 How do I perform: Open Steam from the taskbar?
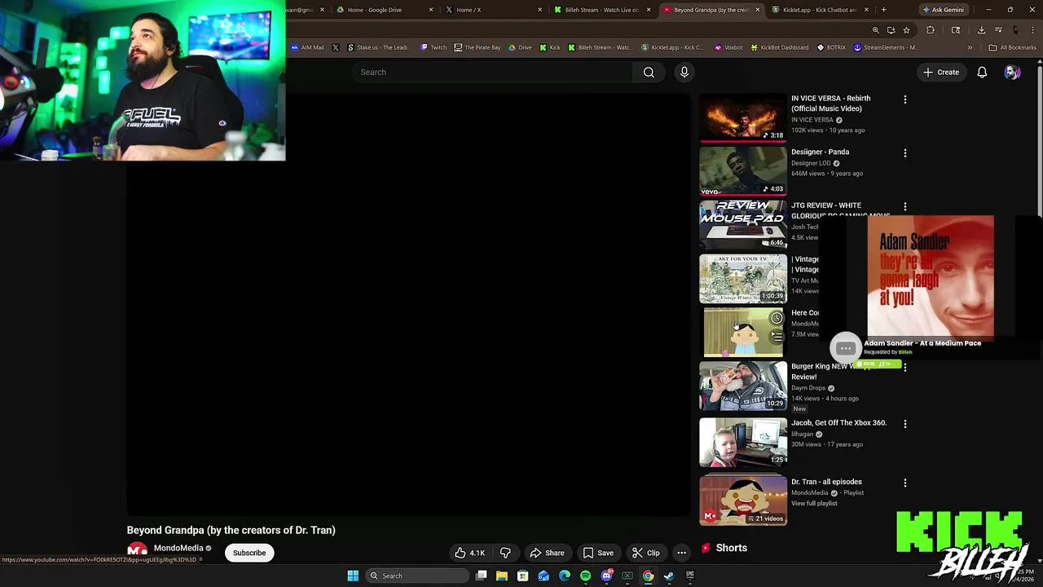tap(669, 576)
